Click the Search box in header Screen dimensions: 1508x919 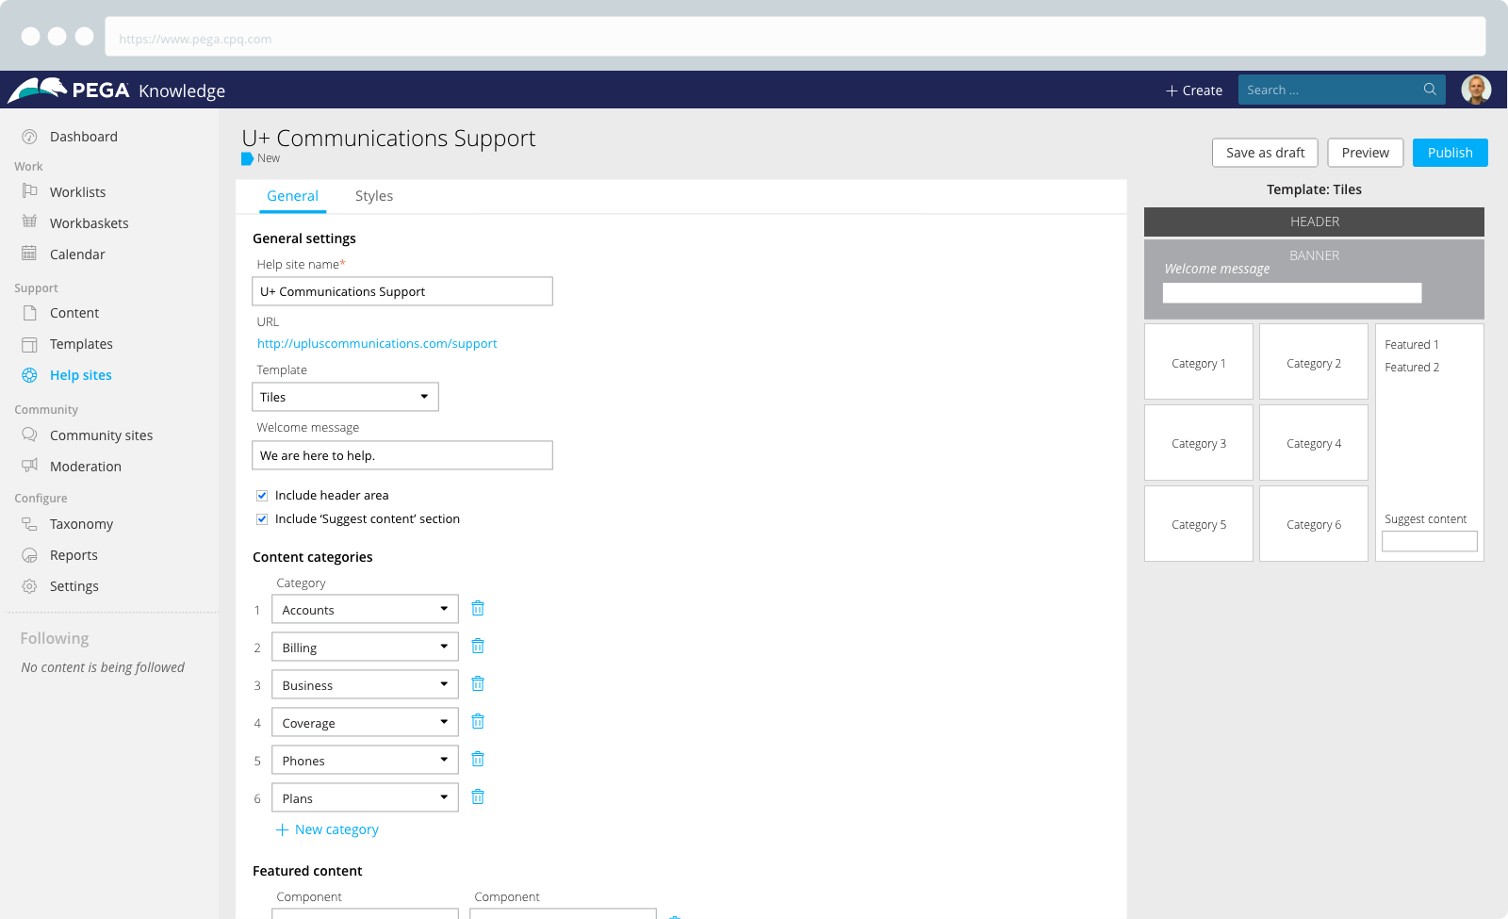1342,90
